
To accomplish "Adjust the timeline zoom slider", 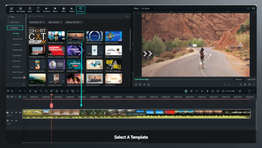I will click(x=233, y=91).
